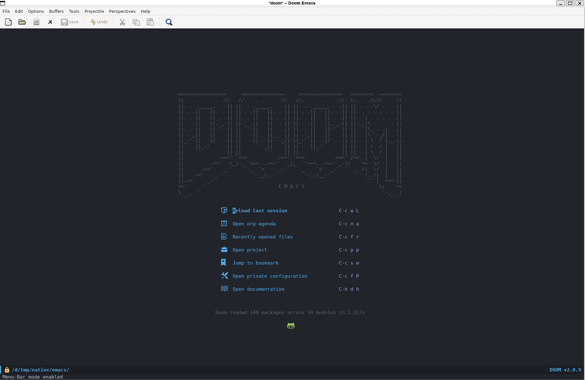Select Jump to bookmark link
This screenshot has height=380, width=585.
click(x=255, y=263)
